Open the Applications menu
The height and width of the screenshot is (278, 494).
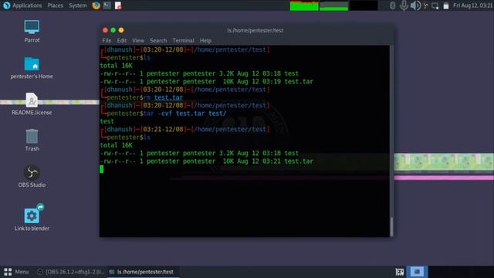27,5
